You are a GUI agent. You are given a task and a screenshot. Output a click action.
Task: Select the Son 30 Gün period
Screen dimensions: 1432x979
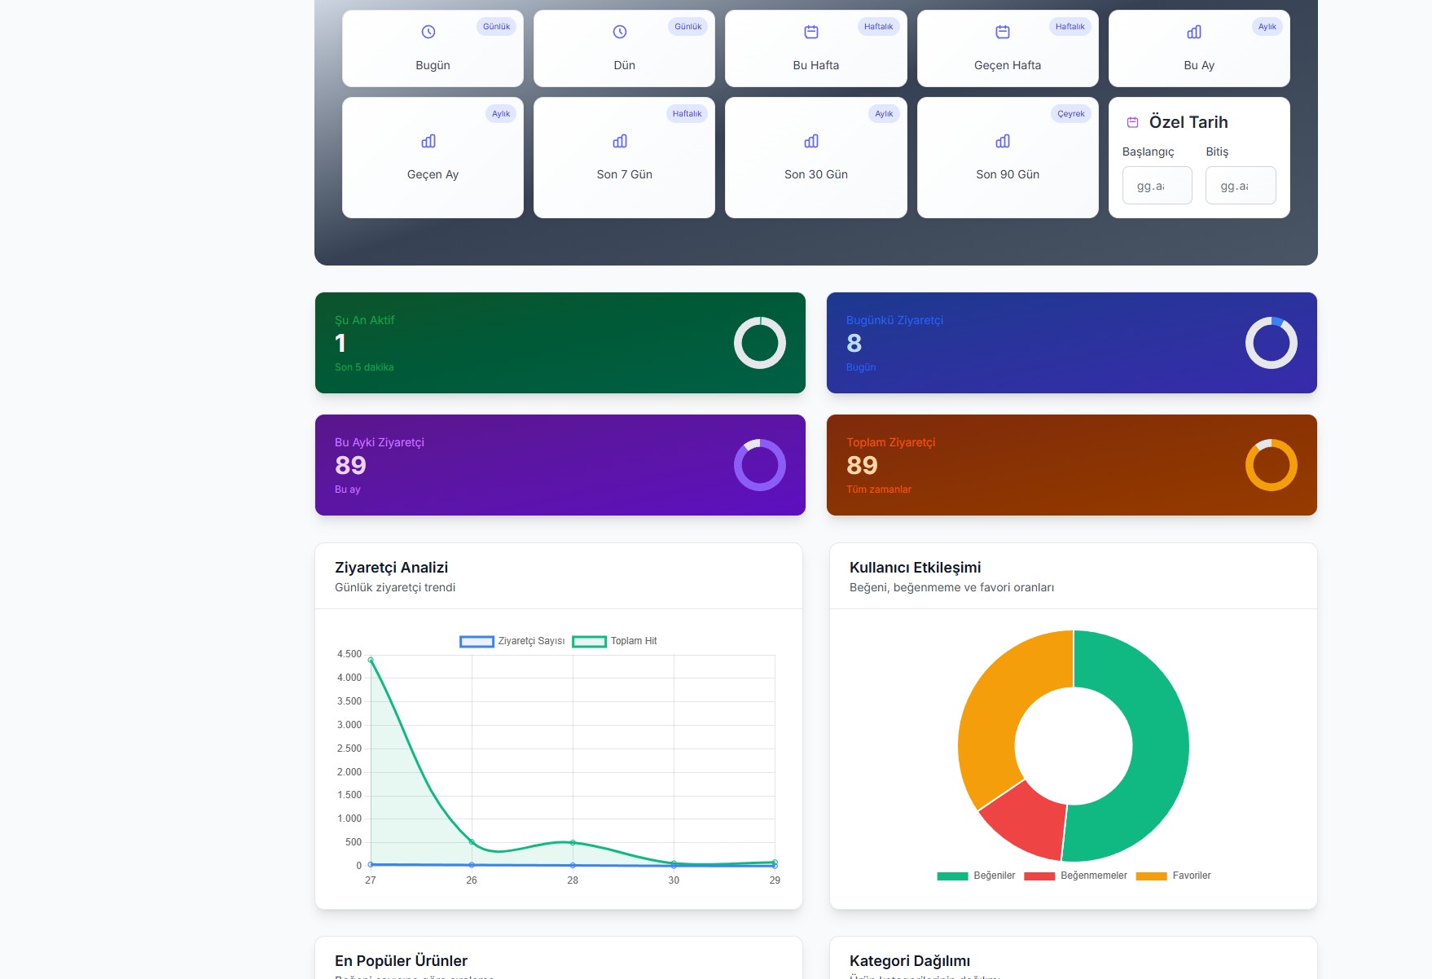pos(815,158)
